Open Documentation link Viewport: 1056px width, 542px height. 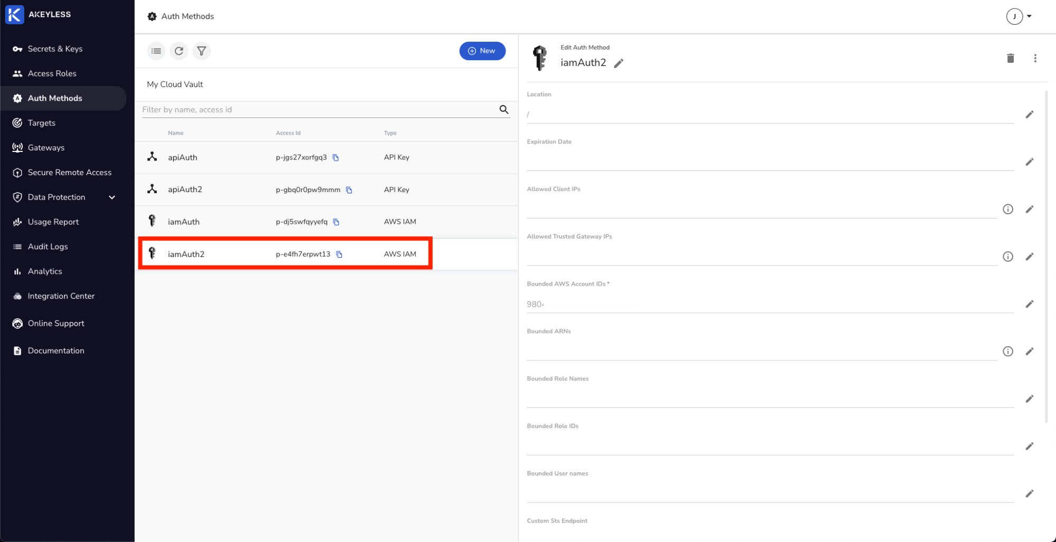click(55, 351)
